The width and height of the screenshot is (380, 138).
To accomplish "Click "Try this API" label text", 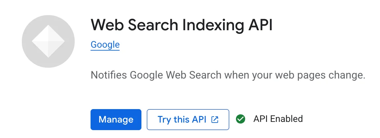I will pyautogui.click(x=182, y=119).
